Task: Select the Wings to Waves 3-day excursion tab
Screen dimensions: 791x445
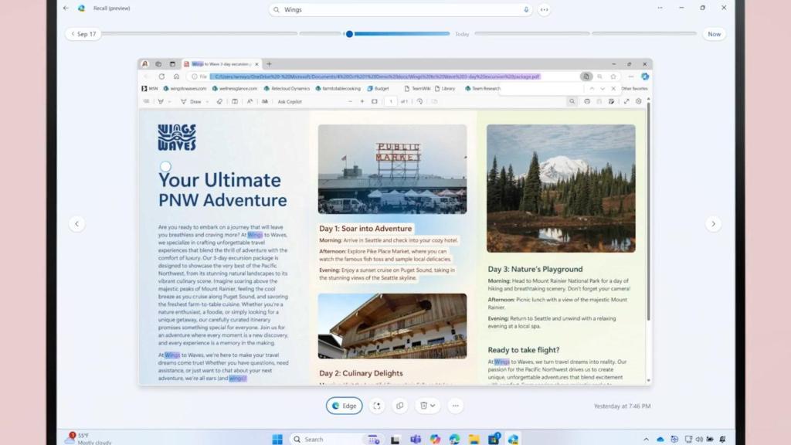Action: [220, 64]
